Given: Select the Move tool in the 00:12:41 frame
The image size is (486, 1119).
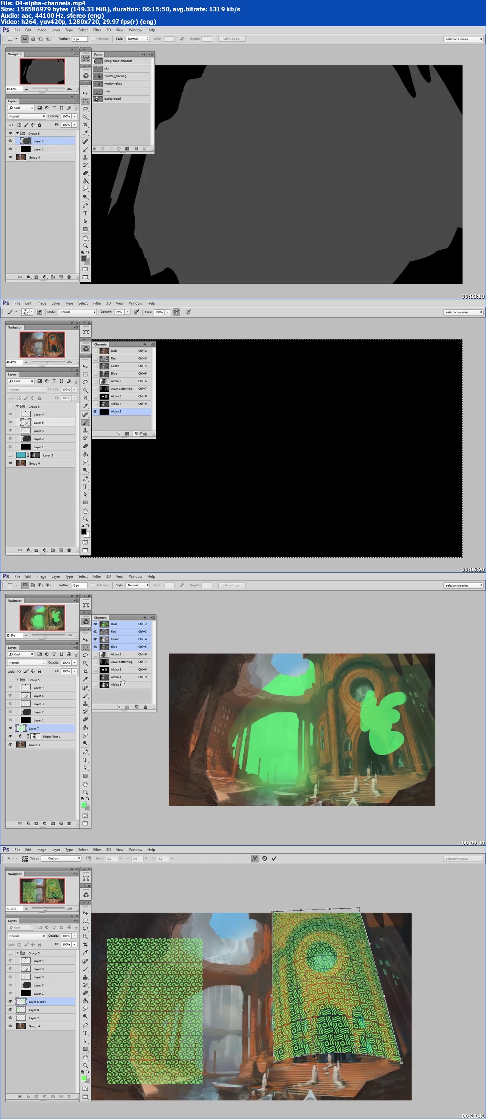Looking at the screenshot, I should [85, 912].
